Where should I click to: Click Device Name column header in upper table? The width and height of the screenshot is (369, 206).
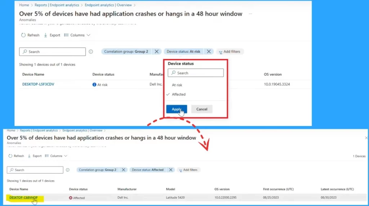pyautogui.click(x=33, y=74)
